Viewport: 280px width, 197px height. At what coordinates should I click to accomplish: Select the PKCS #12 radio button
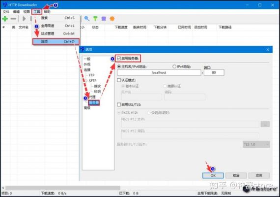(x=119, y=113)
